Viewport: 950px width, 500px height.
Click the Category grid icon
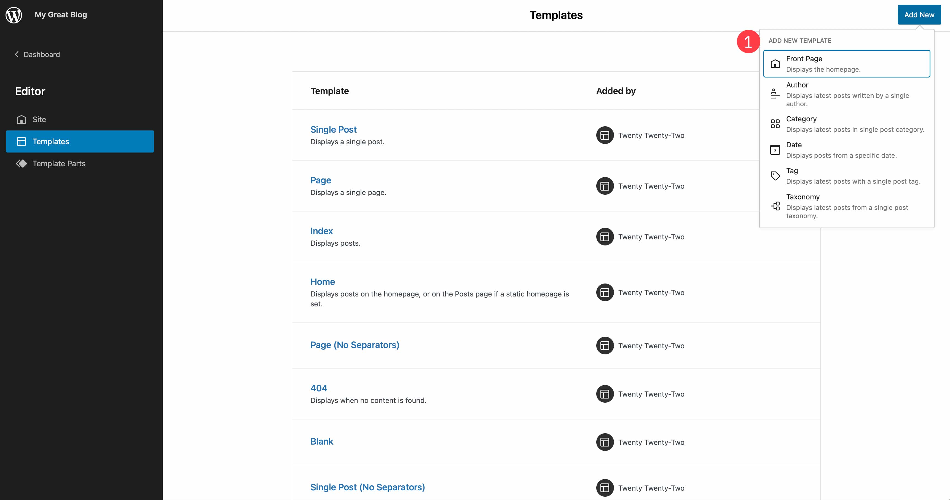pos(775,124)
